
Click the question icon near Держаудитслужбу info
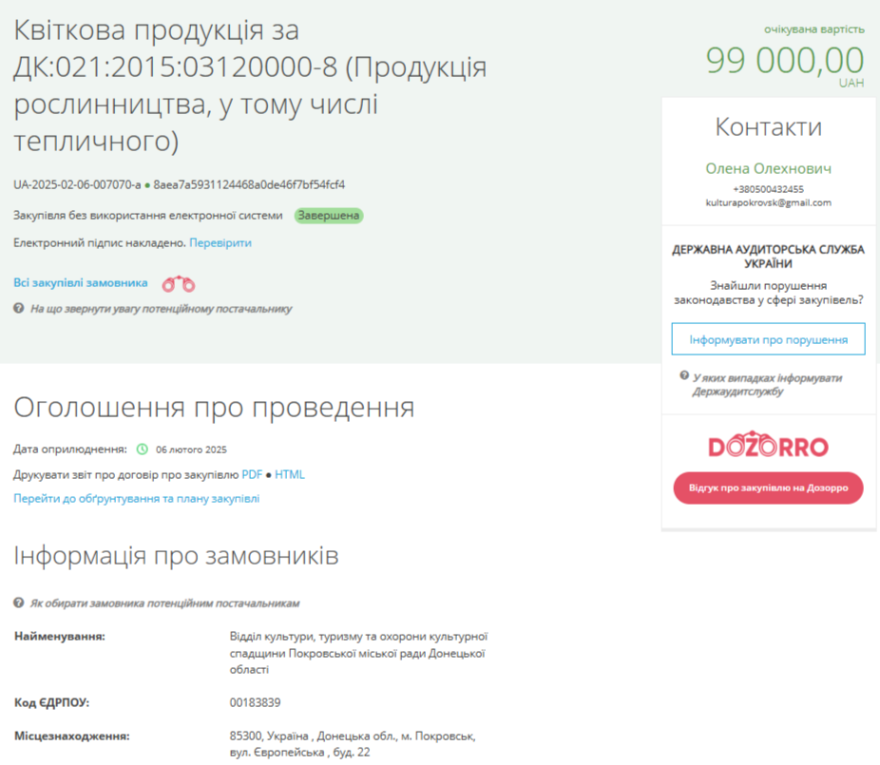684,376
